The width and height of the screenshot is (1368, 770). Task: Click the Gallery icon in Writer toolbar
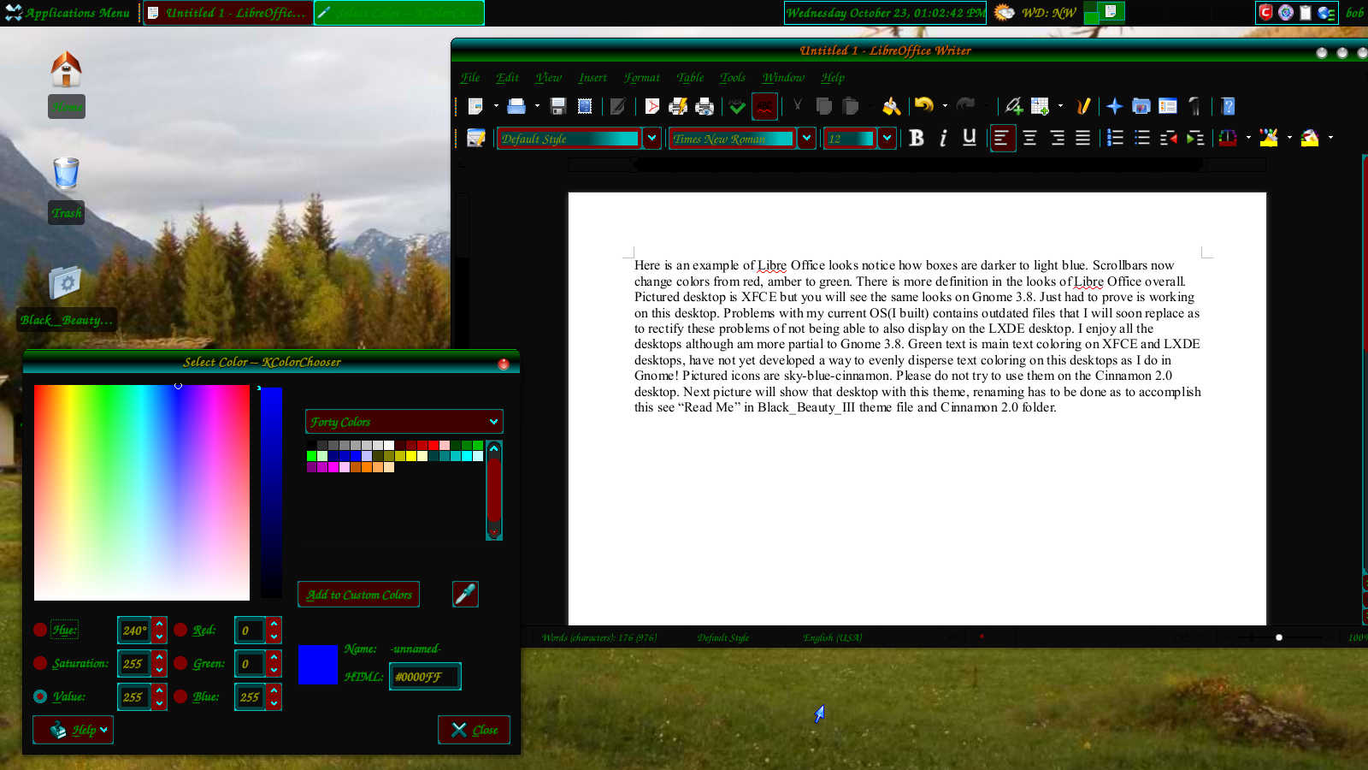point(1141,106)
